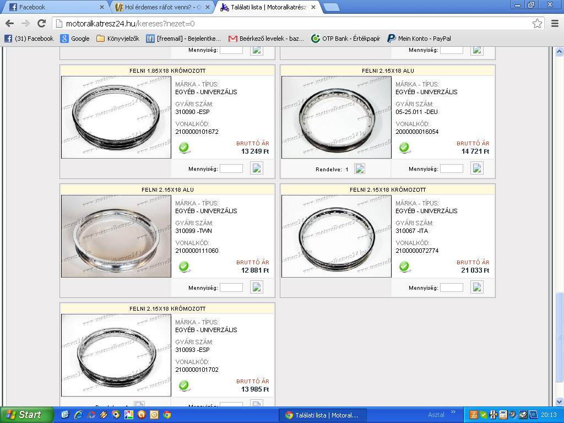Image resolution: width=564 pixels, height=423 pixels.
Task: Add Felni 2.15x18 Alu 310099-TWN to cart
Action: point(257,288)
